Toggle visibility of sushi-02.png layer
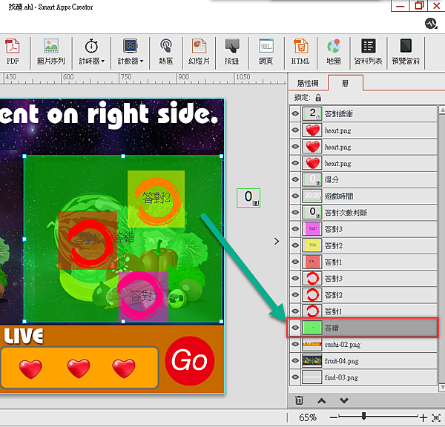445x427 pixels. [x=295, y=345]
